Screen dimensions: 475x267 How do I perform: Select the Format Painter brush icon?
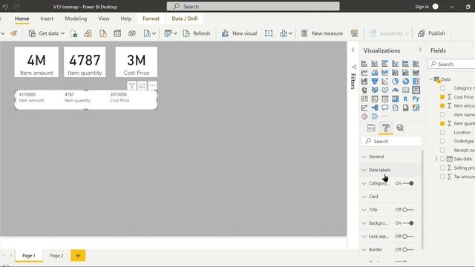point(13,33)
